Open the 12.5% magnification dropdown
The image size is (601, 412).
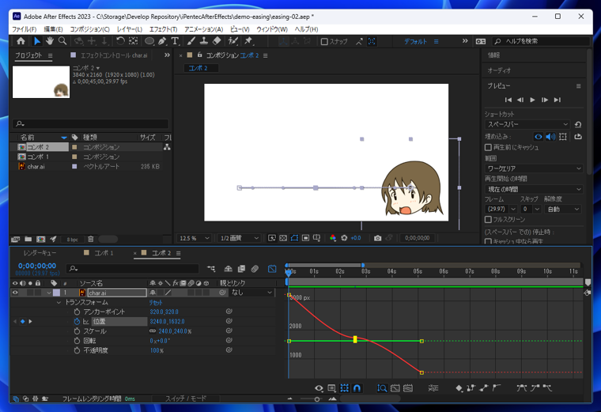click(x=195, y=238)
